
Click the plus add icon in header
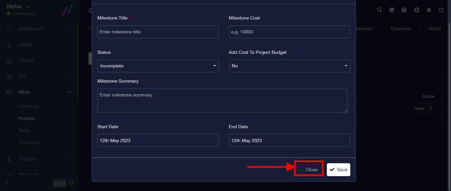click(x=417, y=10)
